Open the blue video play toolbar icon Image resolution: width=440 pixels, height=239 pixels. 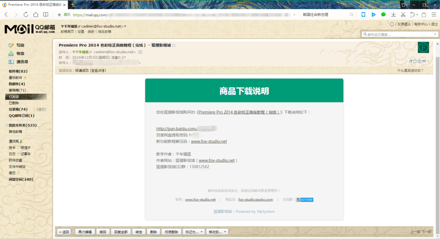click(373, 15)
